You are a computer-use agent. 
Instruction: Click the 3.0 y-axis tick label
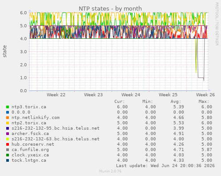(x=24, y=52)
